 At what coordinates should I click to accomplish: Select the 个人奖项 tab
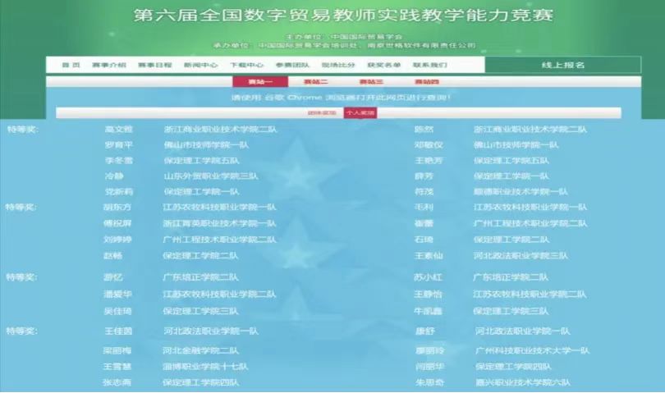360,112
